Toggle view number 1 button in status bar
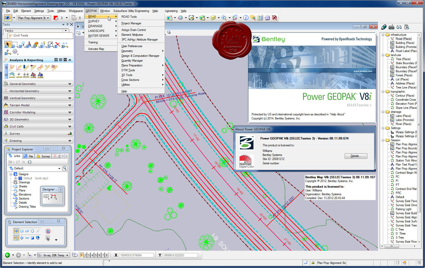 tap(82, 255)
